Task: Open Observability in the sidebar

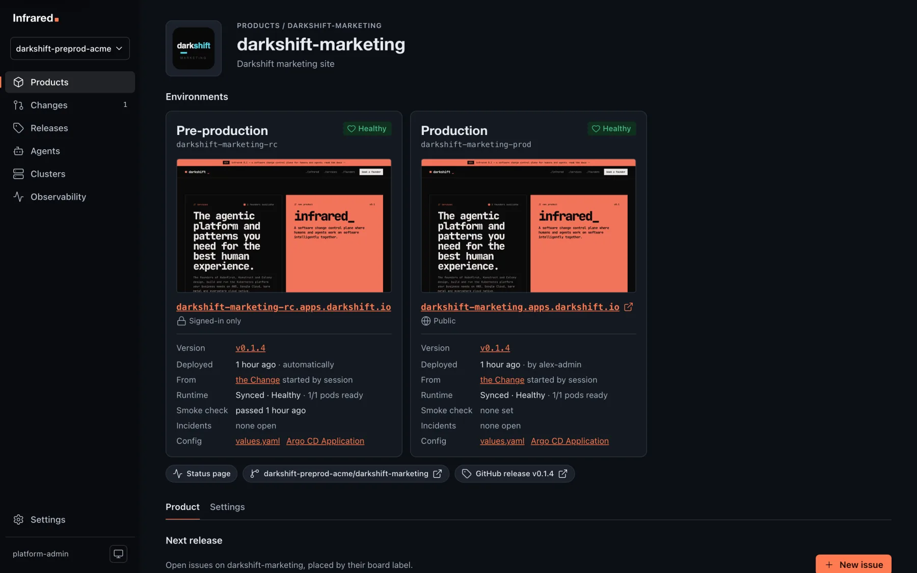Action: 70,197
